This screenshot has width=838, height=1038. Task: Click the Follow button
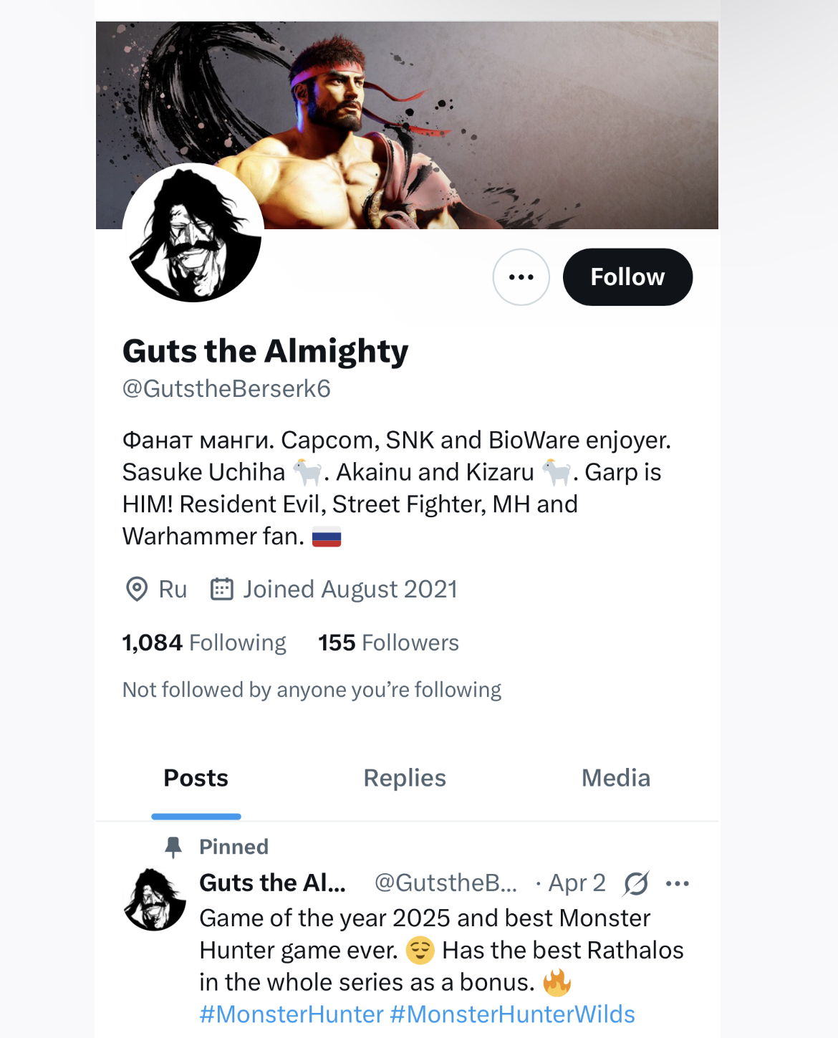[x=627, y=277]
